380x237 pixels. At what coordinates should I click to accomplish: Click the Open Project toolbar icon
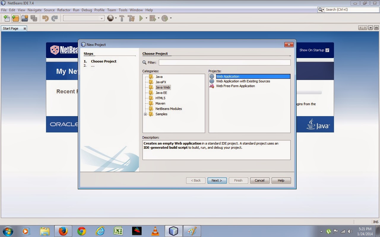[x=25, y=18]
